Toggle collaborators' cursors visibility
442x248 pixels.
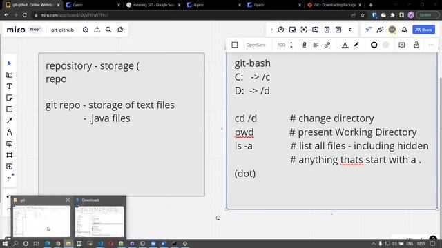(368, 30)
